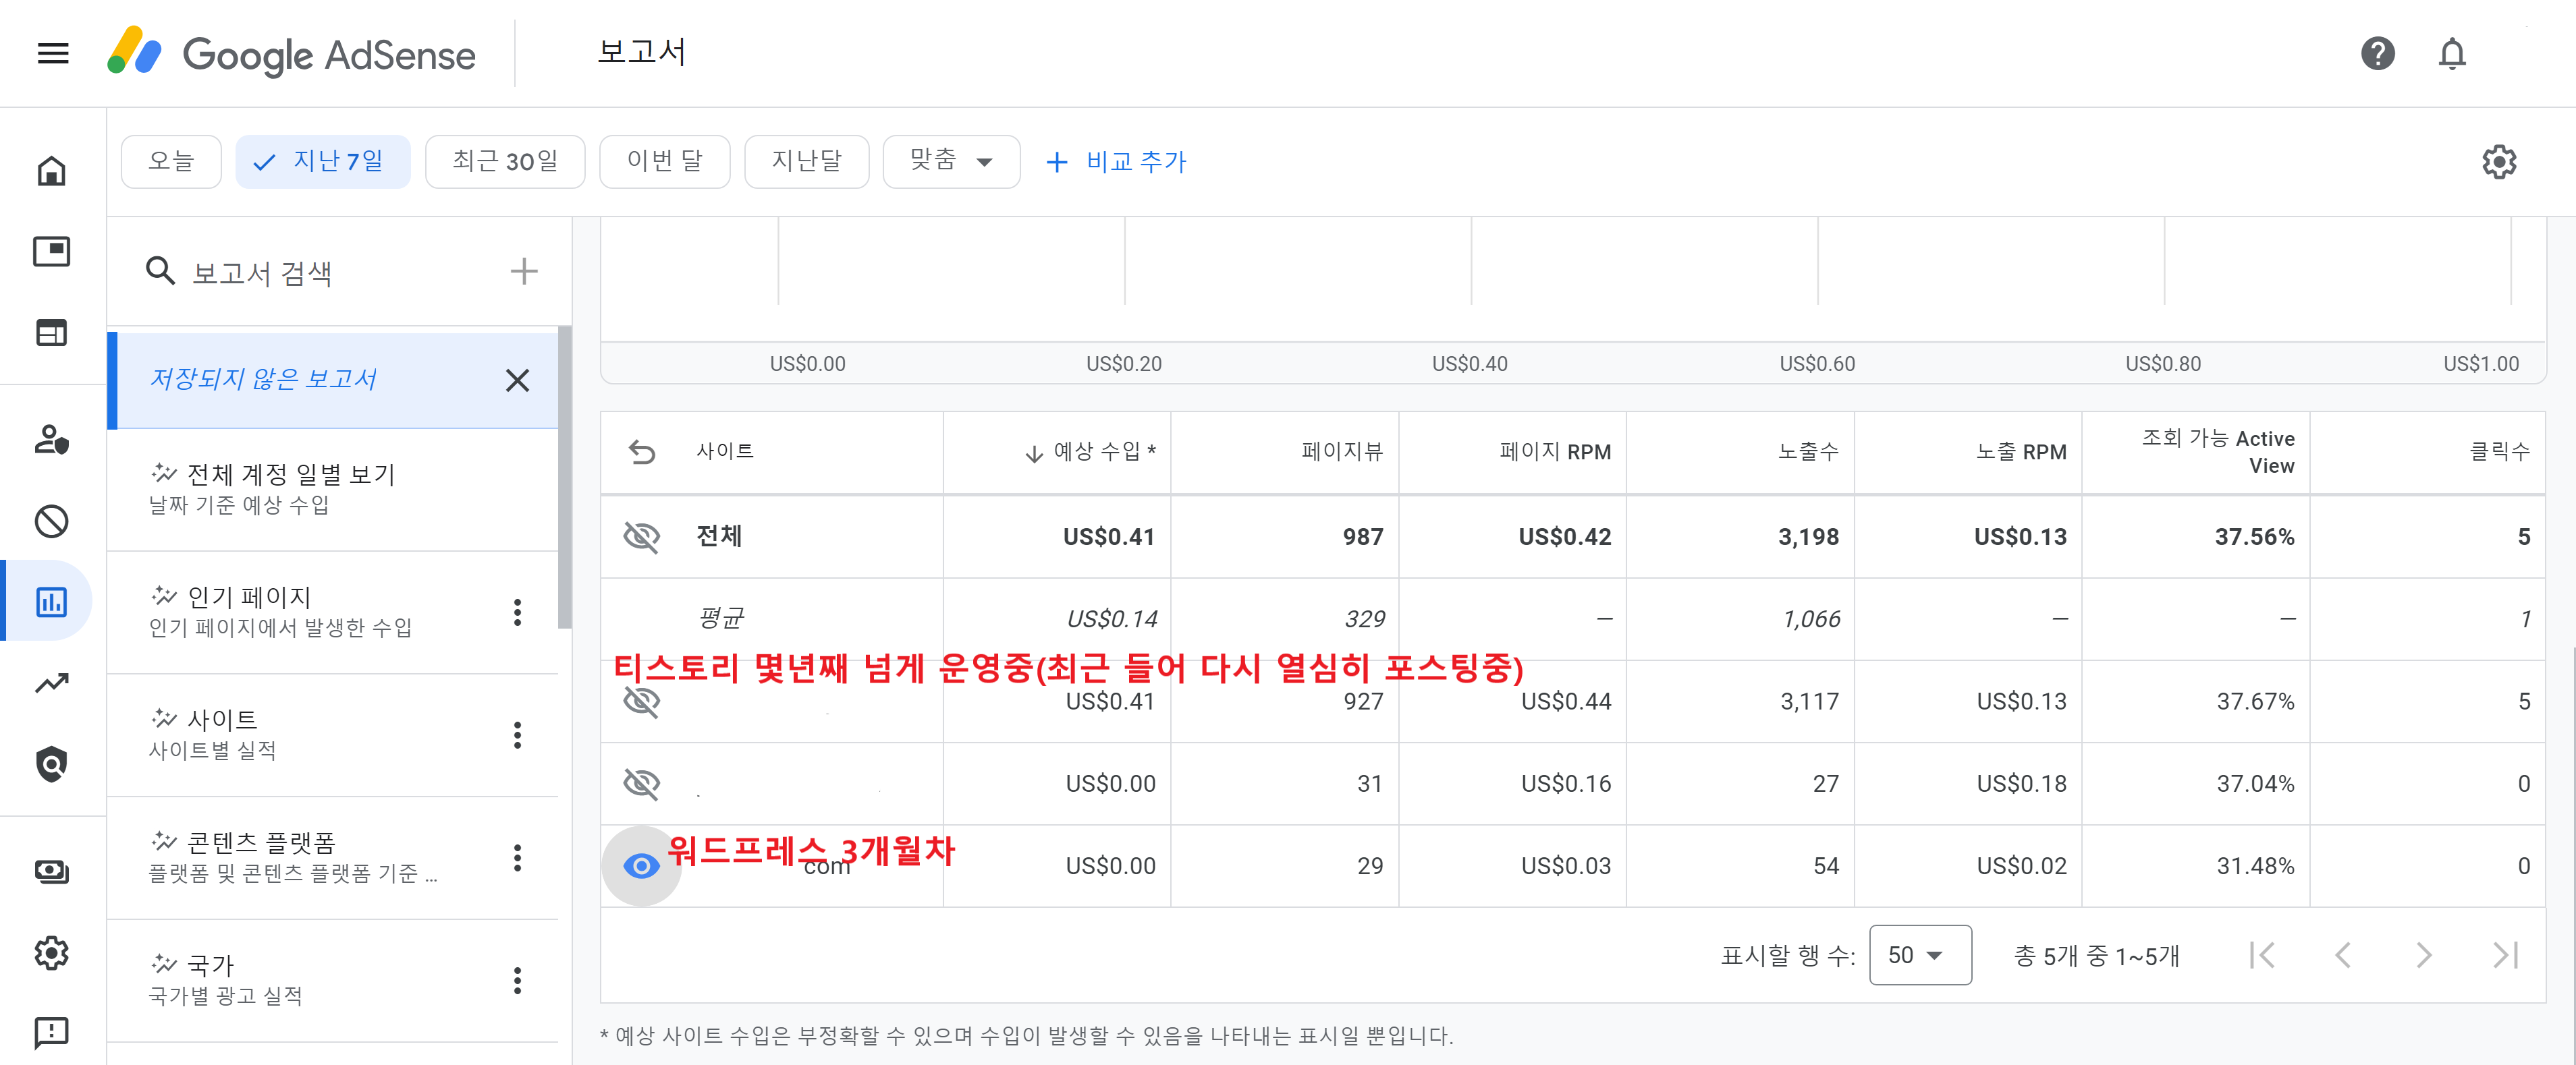Open Privacy & messaging person-shield icon
Screen dimensions: 2576x1065
(x=52, y=440)
